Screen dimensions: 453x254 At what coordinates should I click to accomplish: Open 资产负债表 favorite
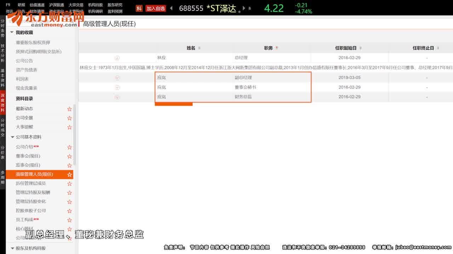pyautogui.click(x=27, y=70)
